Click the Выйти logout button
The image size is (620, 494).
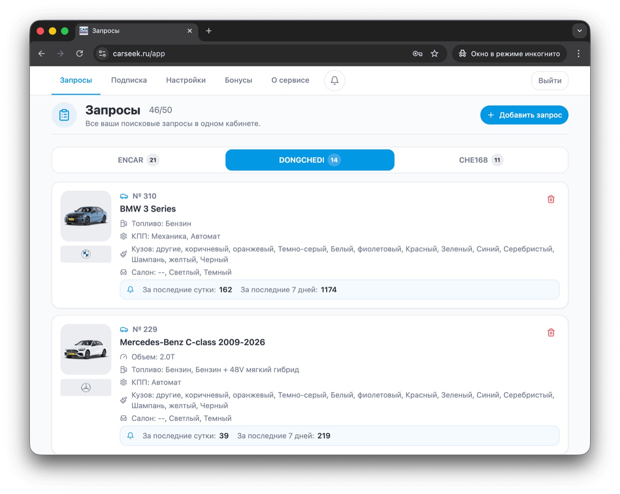550,80
